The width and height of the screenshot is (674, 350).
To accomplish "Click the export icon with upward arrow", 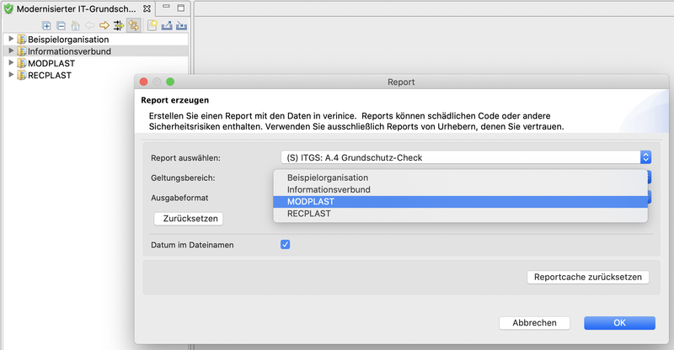I will 167,26.
